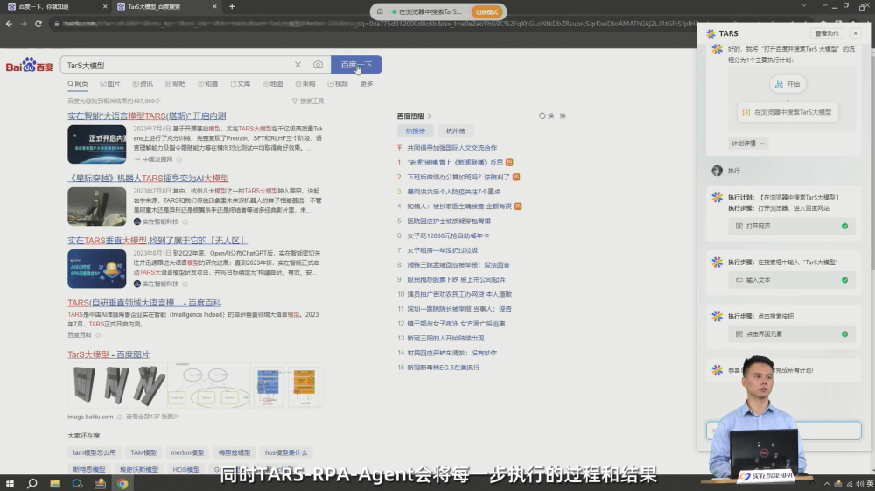
Task: Click the 正式开启内测 result thumbnail
Action: pyautogui.click(x=96, y=144)
